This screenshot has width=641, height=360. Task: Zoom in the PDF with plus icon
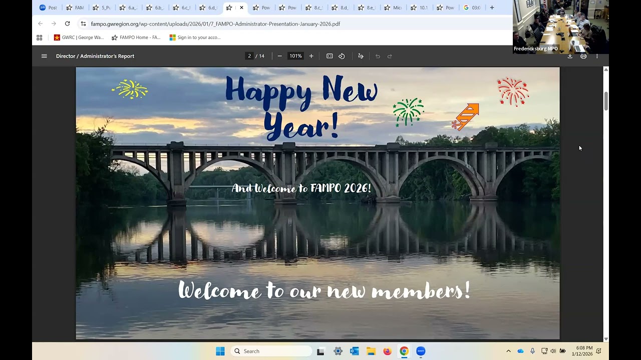point(311,56)
